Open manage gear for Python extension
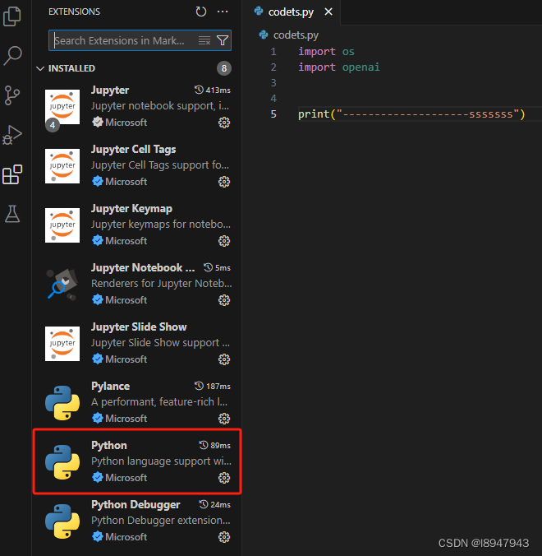 pyautogui.click(x=224, y=478)
